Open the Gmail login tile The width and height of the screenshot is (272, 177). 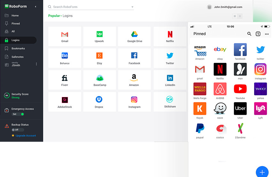[65, 36]
